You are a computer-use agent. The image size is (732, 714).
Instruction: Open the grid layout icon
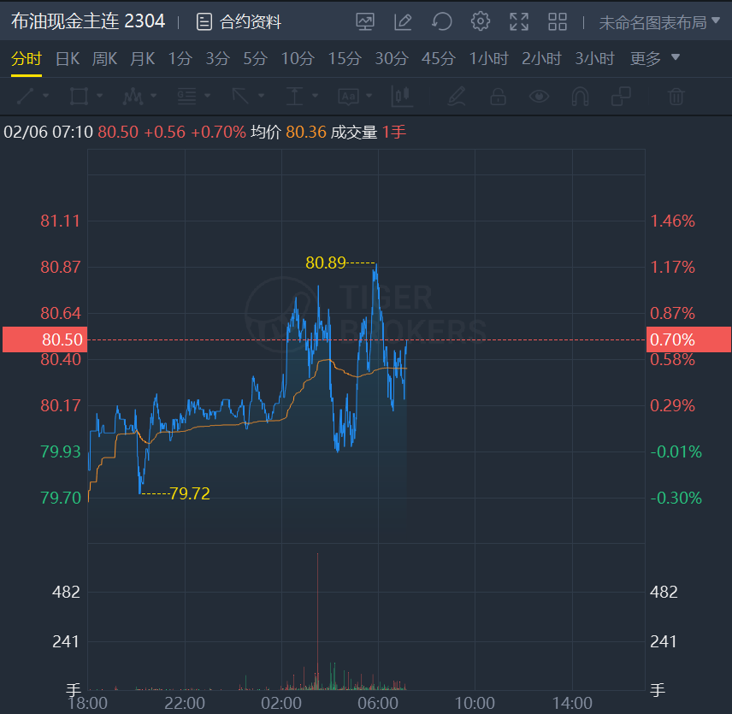pyautogui.click(x=558, y=22)
